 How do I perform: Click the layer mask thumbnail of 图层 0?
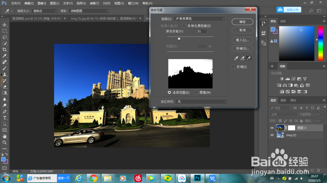292,128
